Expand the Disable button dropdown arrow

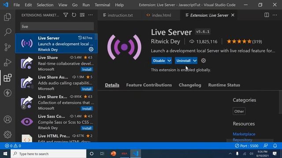tap(169, 61)
